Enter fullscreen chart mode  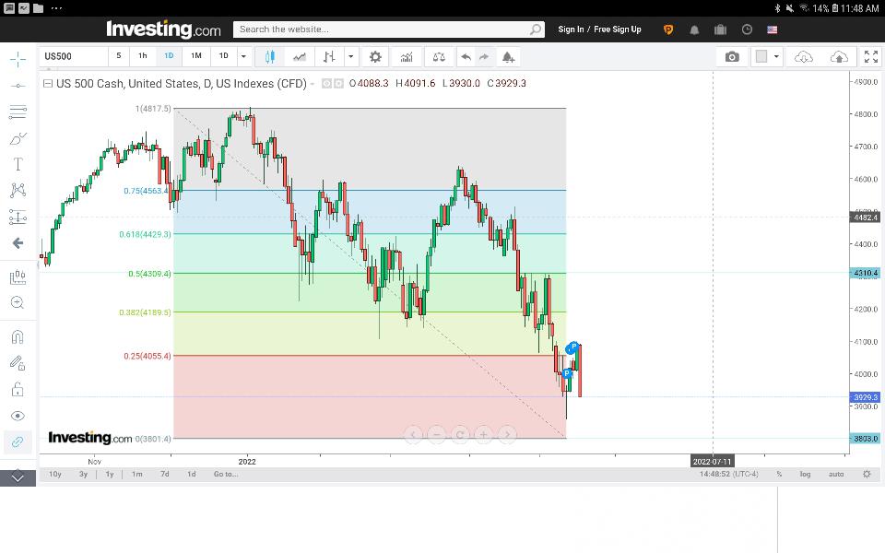[871, 56]
